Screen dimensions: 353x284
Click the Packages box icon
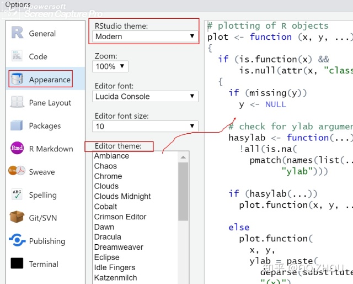pos(17,125)
